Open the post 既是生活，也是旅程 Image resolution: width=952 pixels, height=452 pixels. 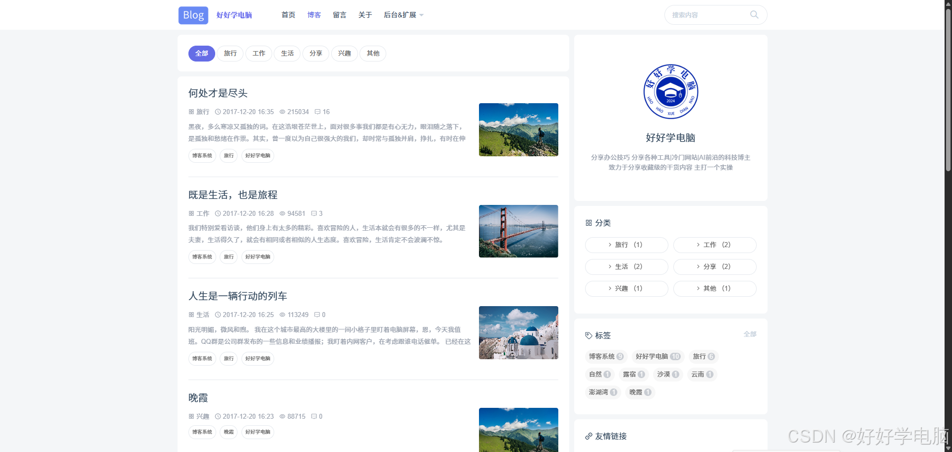click(233, 195)
